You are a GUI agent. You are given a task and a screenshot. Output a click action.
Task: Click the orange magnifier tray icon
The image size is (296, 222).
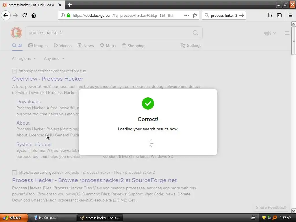pos(275,218)
